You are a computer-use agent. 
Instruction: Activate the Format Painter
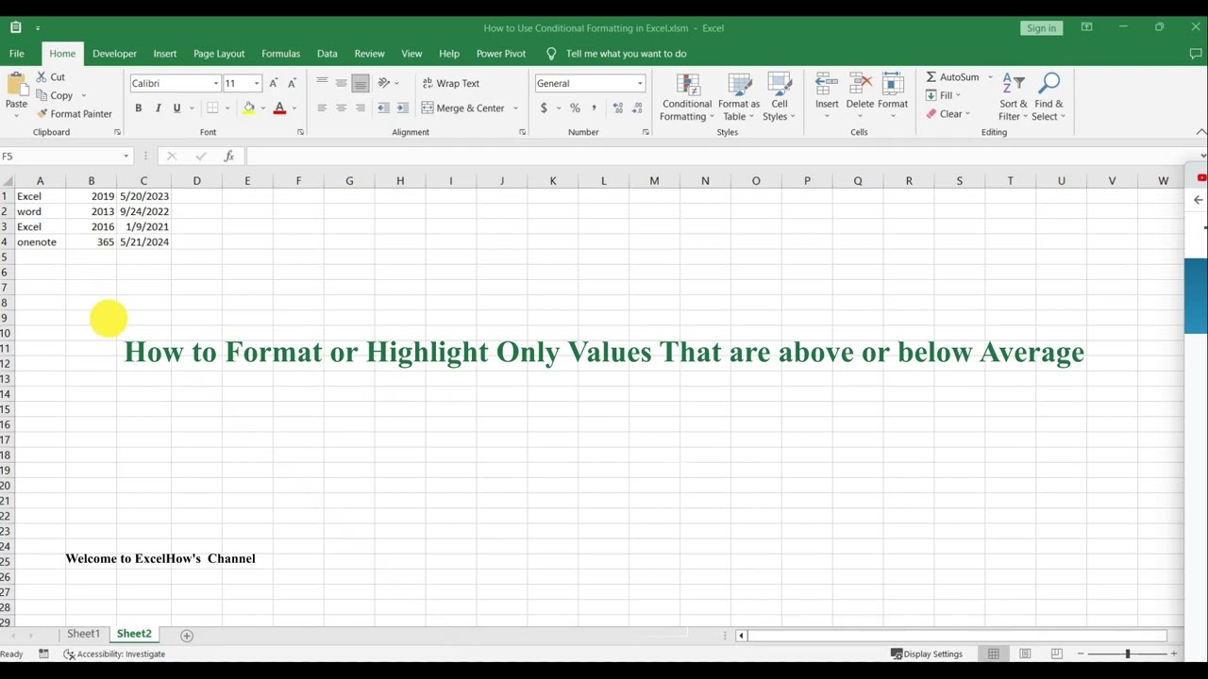(x=74, y=114)
